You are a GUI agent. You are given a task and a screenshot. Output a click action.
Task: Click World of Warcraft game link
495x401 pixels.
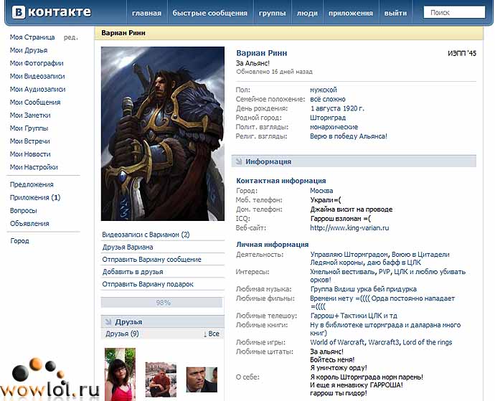(x=337, y=342)
